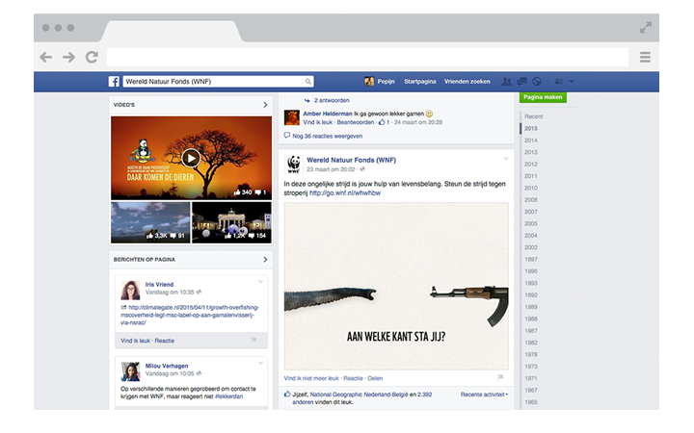Click WNF panda logo avatar
The width and height of the screenshot is (694, 433).
click(x=293, y=165)
